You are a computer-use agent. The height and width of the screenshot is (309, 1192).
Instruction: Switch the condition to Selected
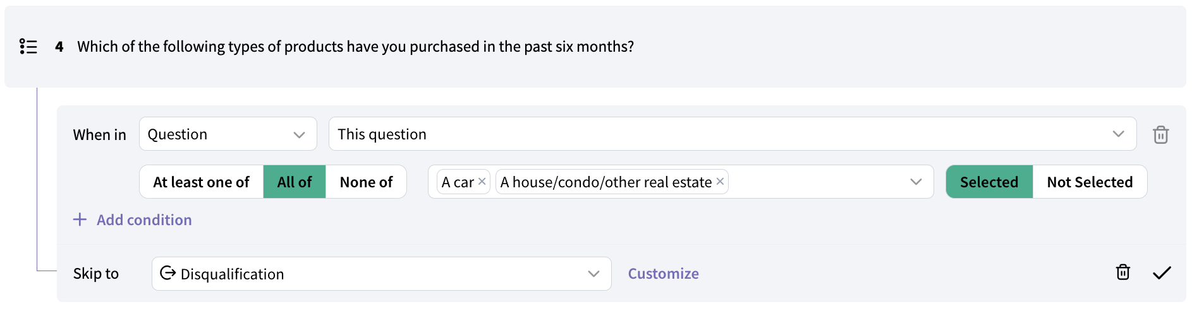pyautogui.click(x=989, y=182)
